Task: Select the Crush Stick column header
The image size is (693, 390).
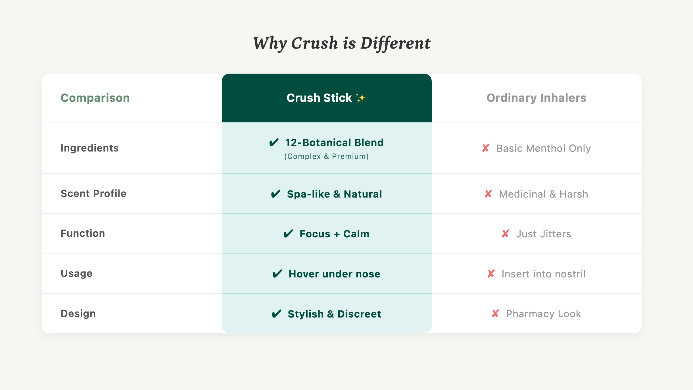Action: [319, 98]
